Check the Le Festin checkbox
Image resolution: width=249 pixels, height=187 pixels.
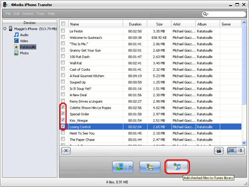(63, 30)
